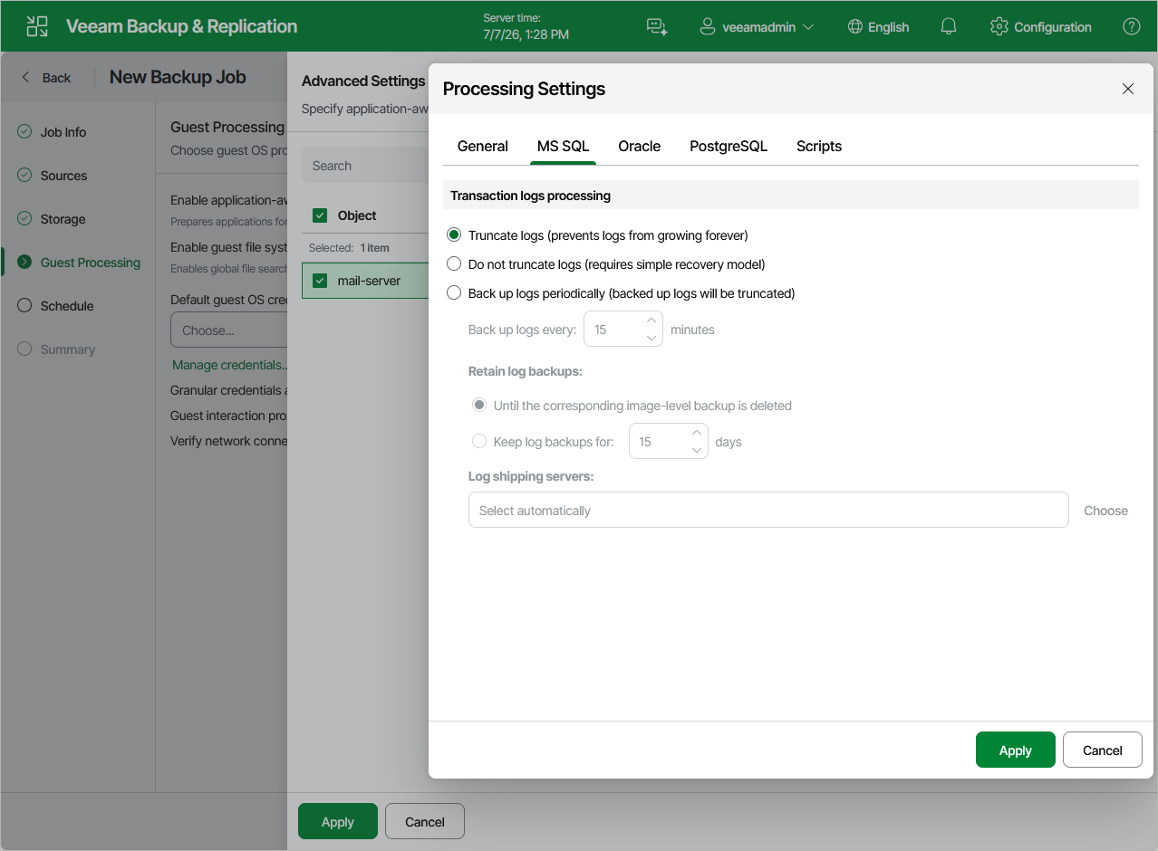The image size is (1158, 851).
Task: Open the English language selector
Action: pos(888,27)
